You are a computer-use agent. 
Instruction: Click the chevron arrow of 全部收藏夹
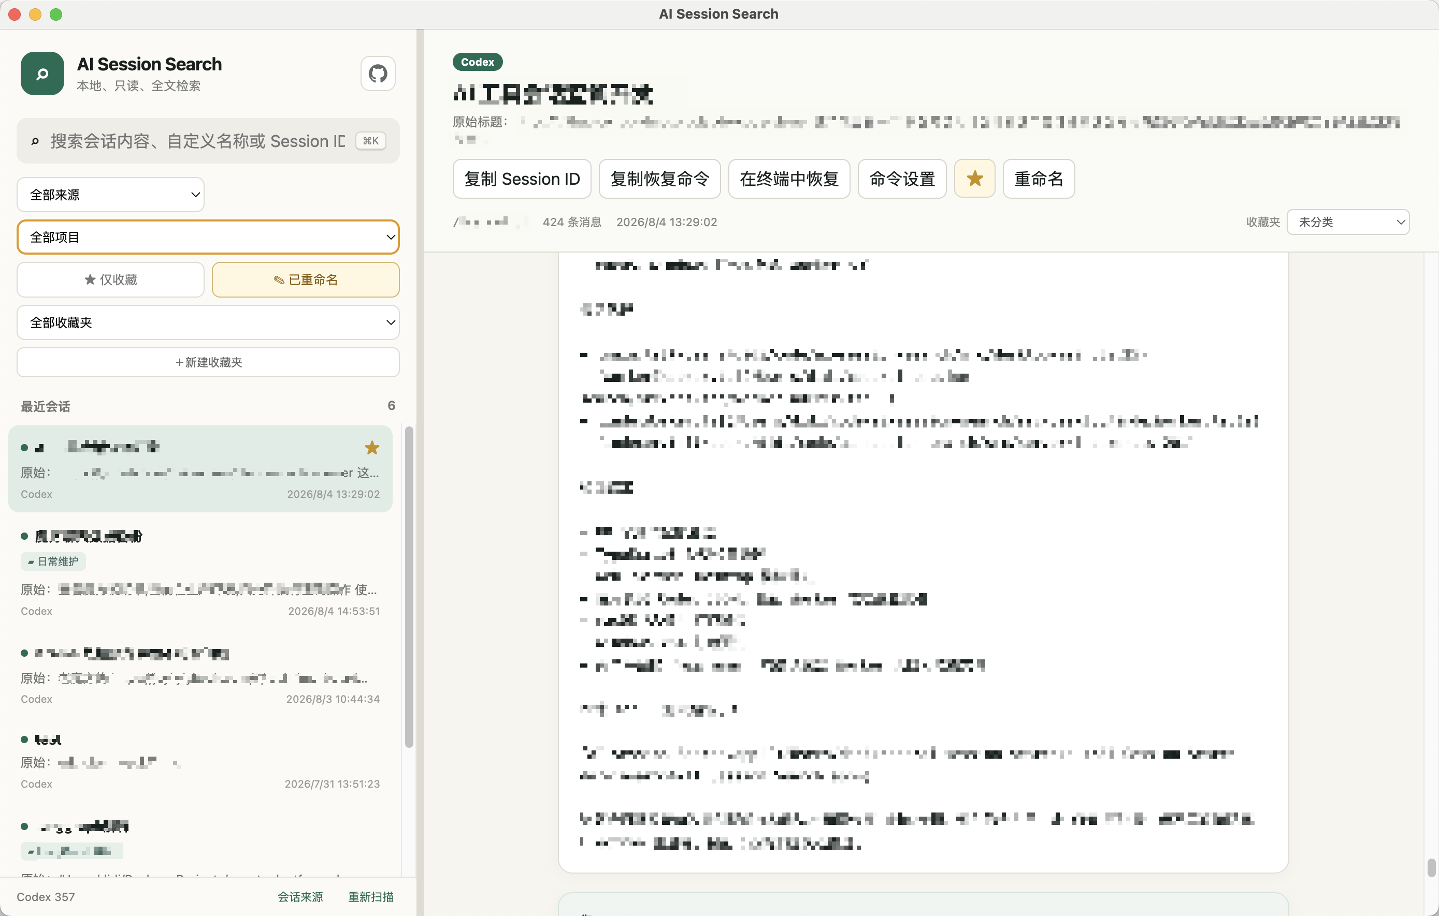[x=390, y=322]
